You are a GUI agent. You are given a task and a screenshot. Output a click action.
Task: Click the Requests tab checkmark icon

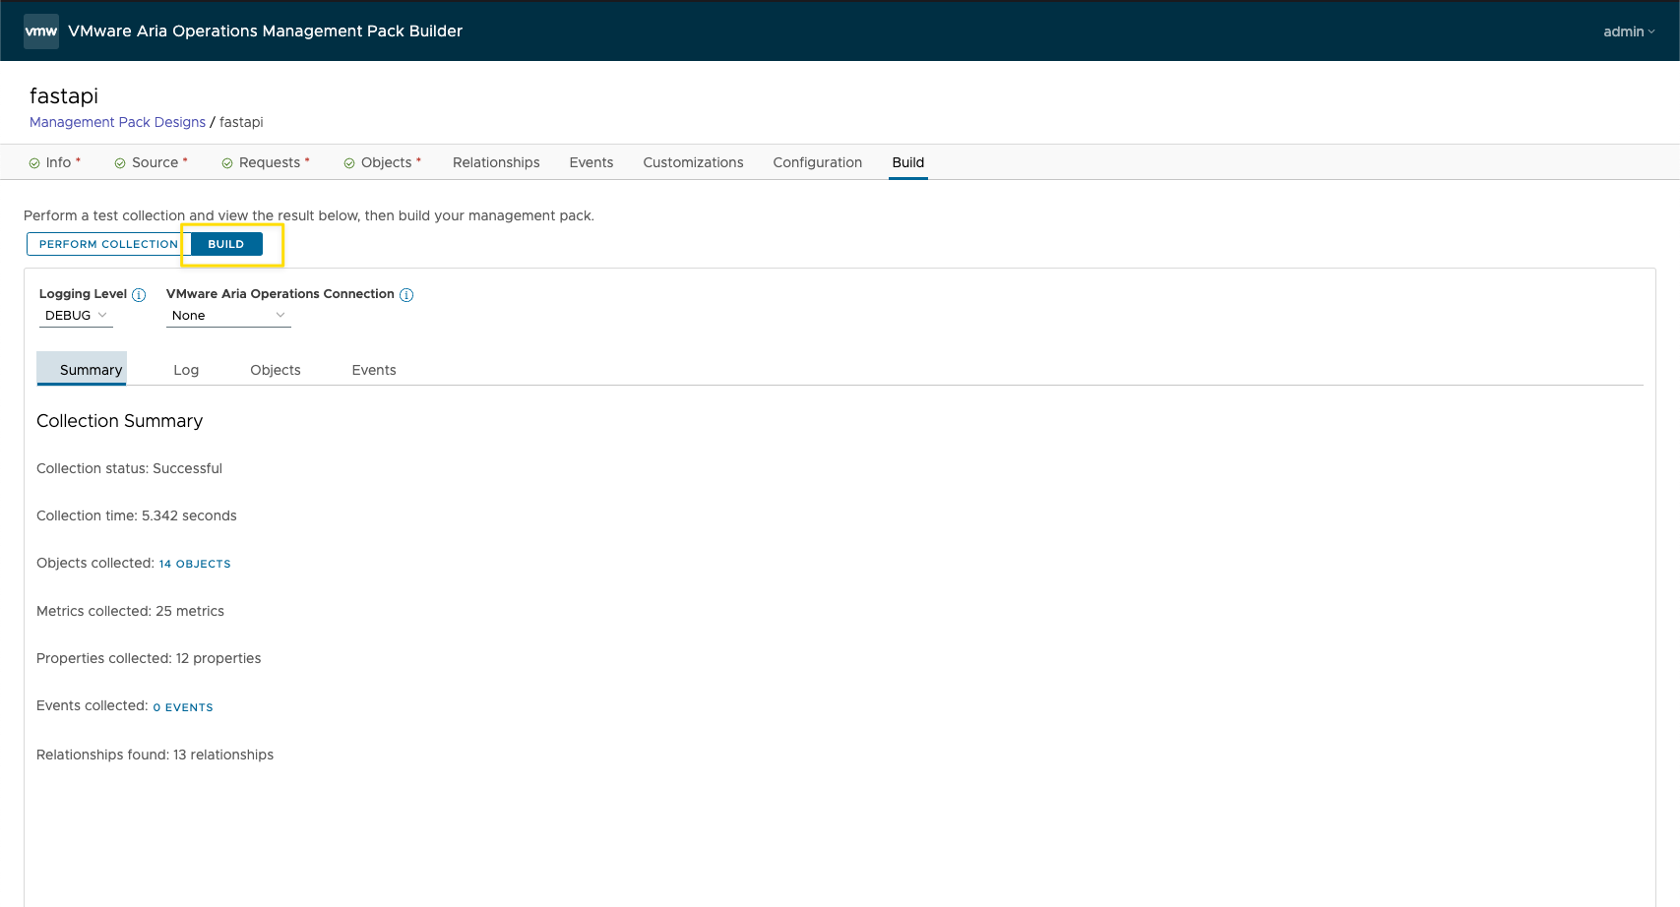tap(227, 163)
